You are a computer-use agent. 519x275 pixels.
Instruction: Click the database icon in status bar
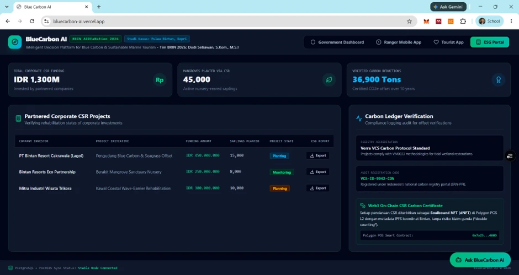(10, 268)
